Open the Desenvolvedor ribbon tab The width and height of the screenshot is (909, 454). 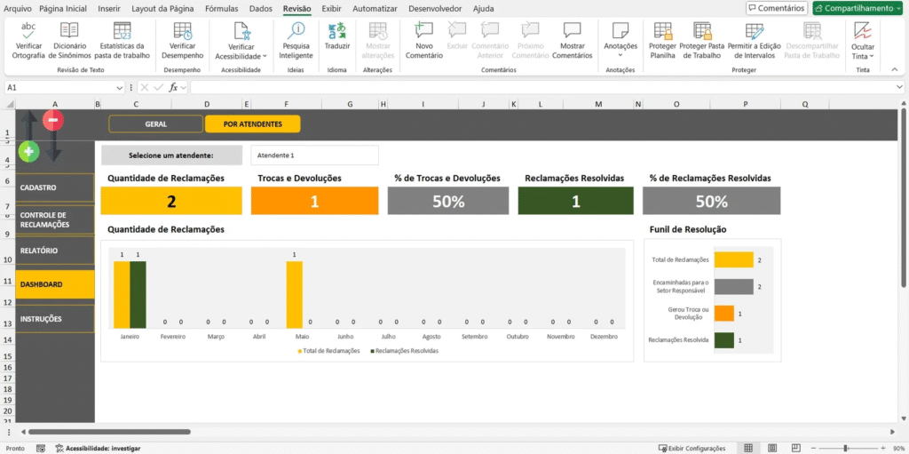click(435, 8)
